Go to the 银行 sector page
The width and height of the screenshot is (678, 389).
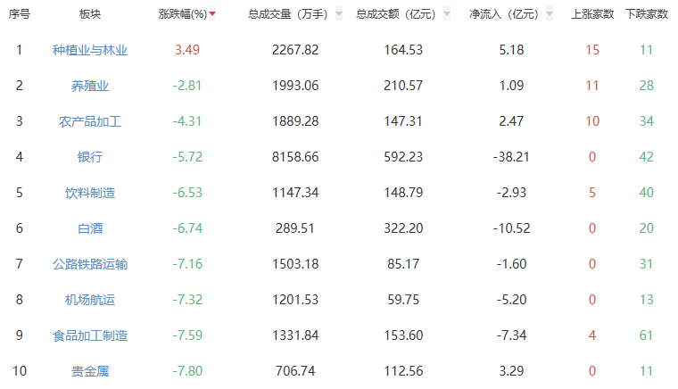pyautogui.click(x=90, y=157)
